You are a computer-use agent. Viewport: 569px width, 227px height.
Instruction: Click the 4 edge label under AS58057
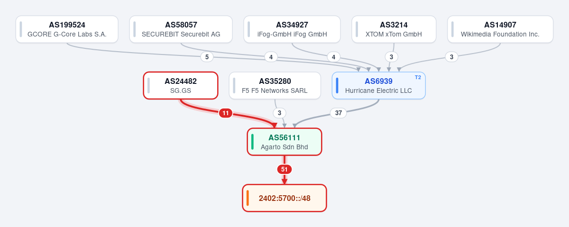pos(271,57)
